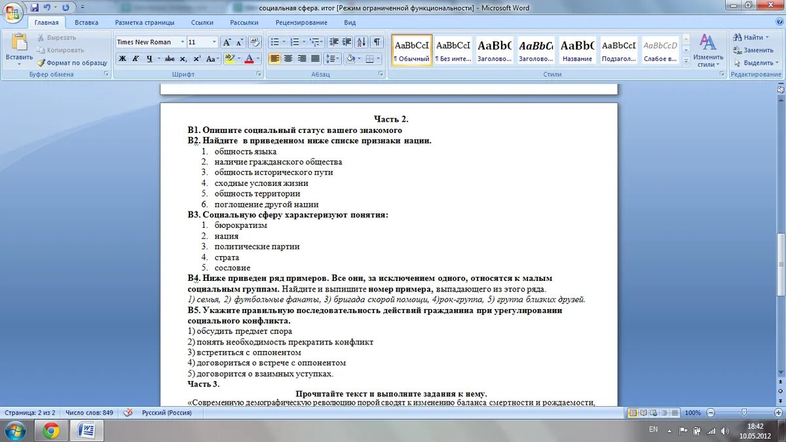Open Рассылки ribbon tab
The image size is (786, 442).
244,22
